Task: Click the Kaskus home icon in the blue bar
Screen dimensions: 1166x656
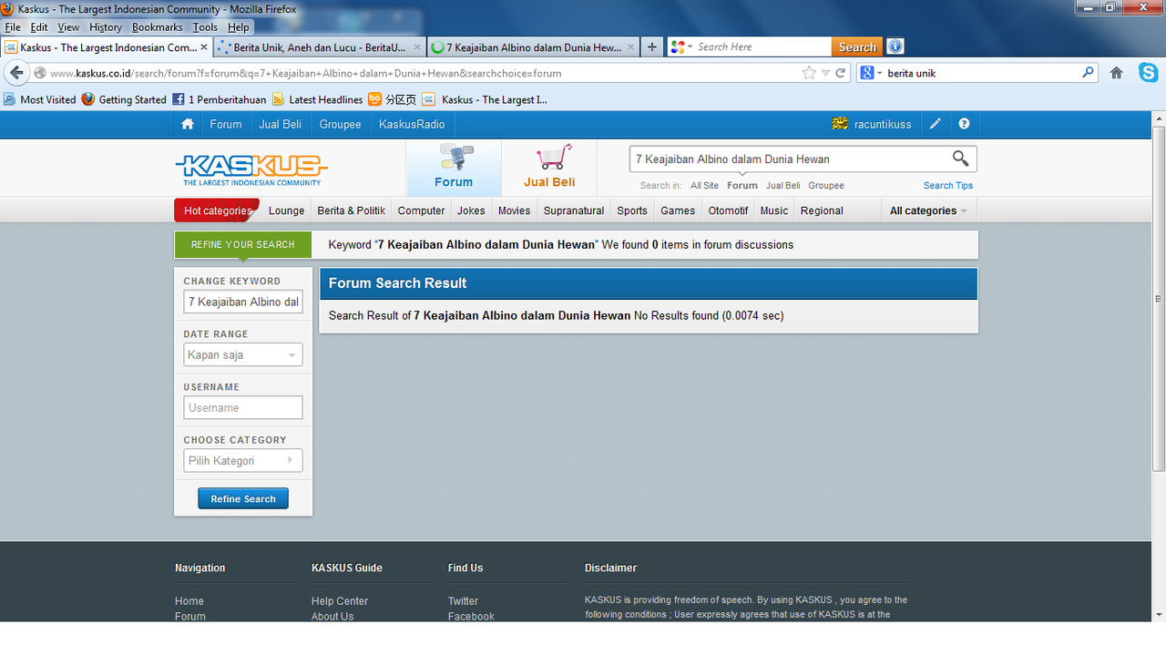Action: tap(188, 124)
